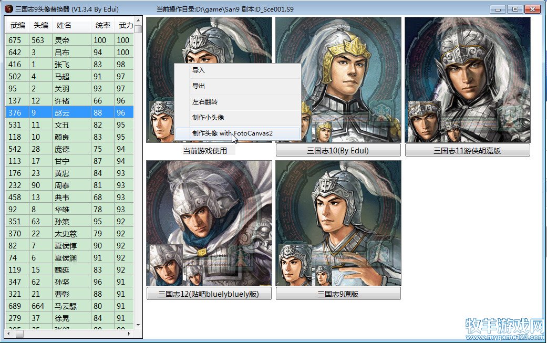
Task: Select the 周泰 row
Action: pyautogui.click(x=70, y=185)
